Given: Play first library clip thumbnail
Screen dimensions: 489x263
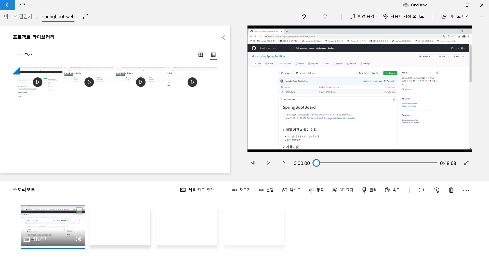Looking at the screenshot, I should (38, 82).
